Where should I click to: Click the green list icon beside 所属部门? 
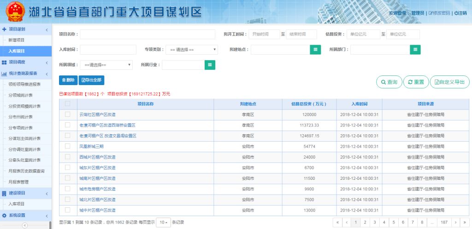click(x=415, y=50)
